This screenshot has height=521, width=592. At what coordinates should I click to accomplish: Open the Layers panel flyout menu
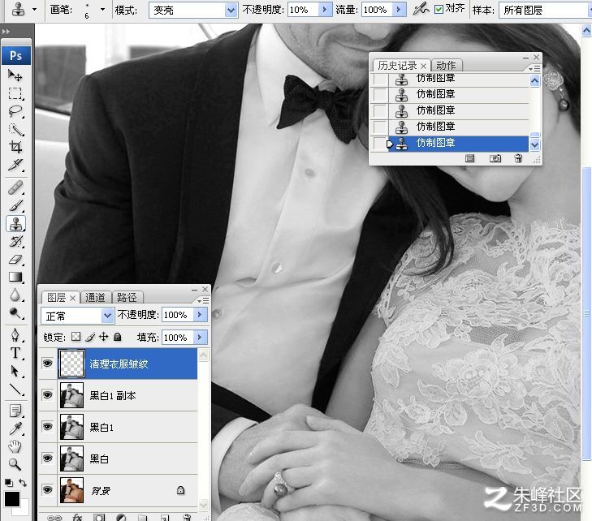pos(203,300)
